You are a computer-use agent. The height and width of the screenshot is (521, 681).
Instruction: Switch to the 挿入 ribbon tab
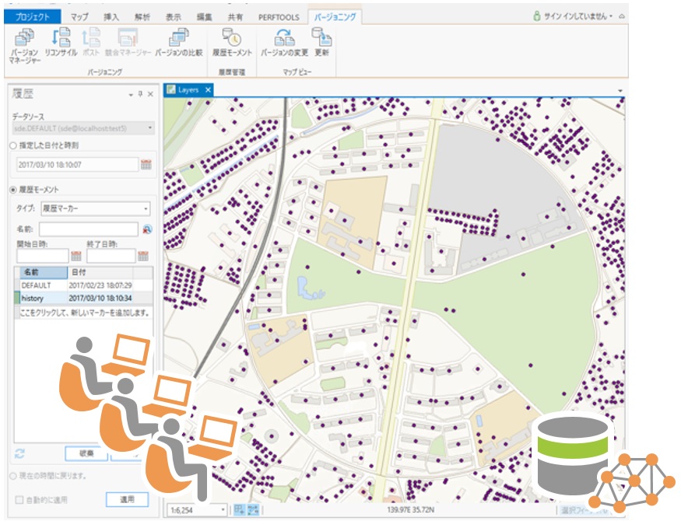(111, 17)
